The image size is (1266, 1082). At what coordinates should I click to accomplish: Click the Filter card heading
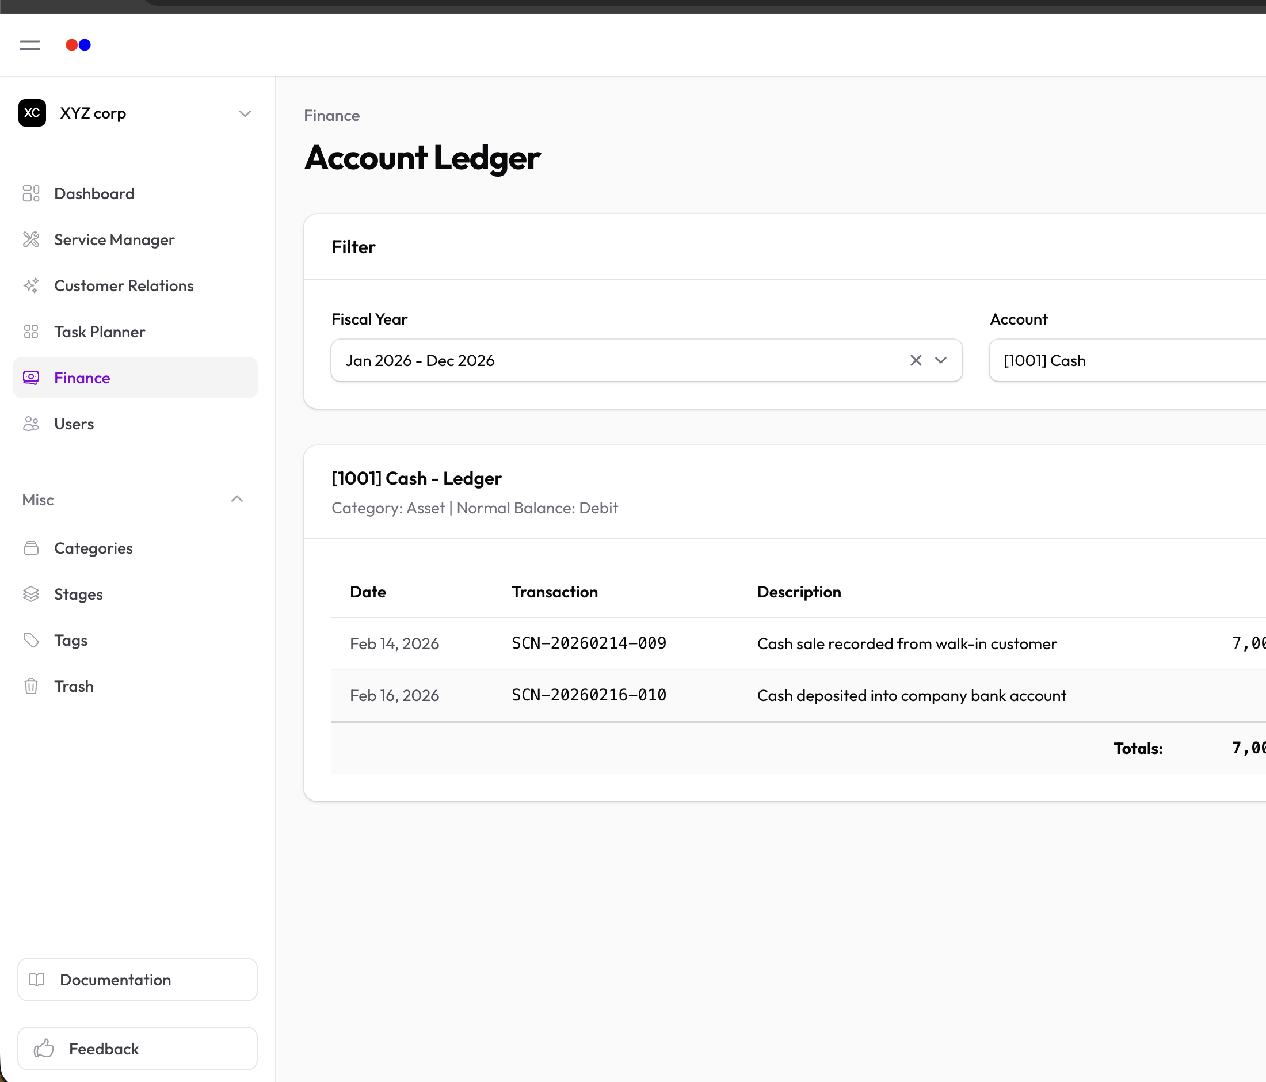354,247
